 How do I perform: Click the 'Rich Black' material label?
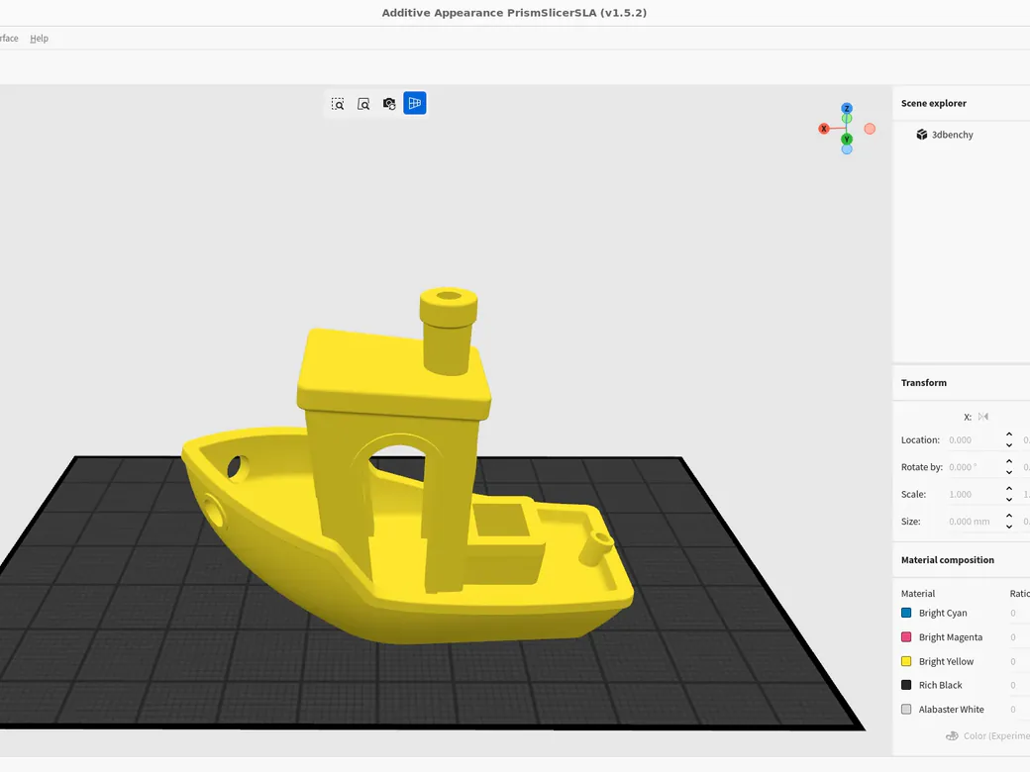point(940,685)
